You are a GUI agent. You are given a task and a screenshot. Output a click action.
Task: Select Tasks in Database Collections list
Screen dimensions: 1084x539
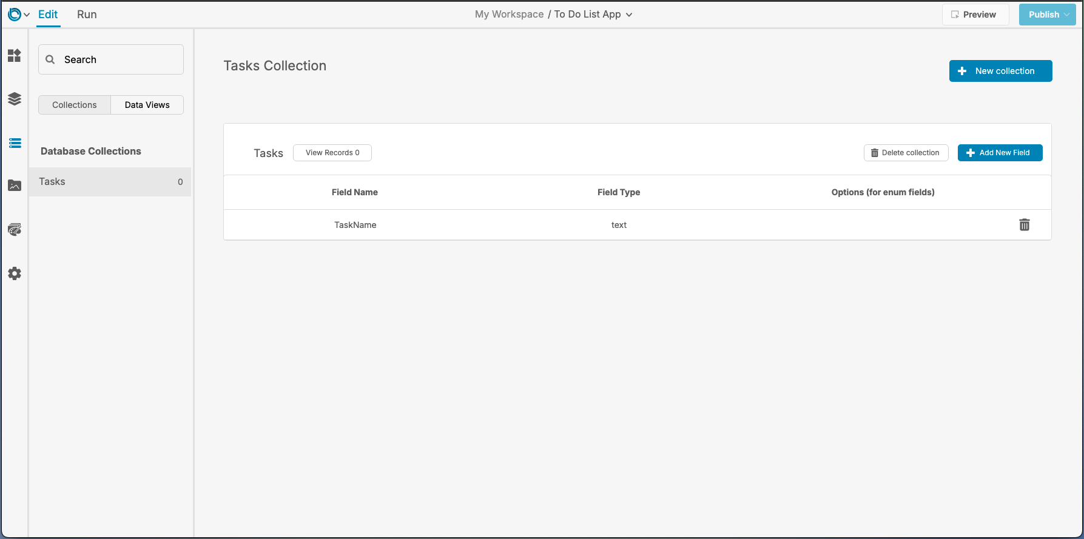[x=110, y=182]
